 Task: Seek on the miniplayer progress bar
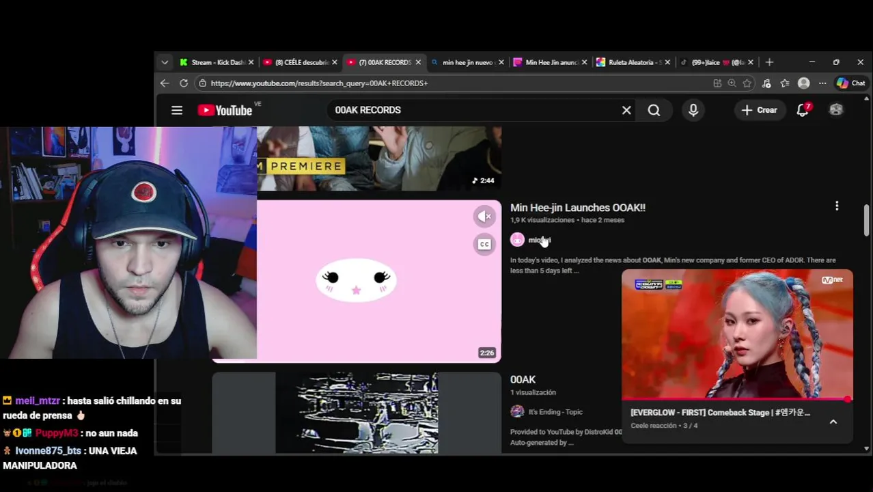(736, 399)
